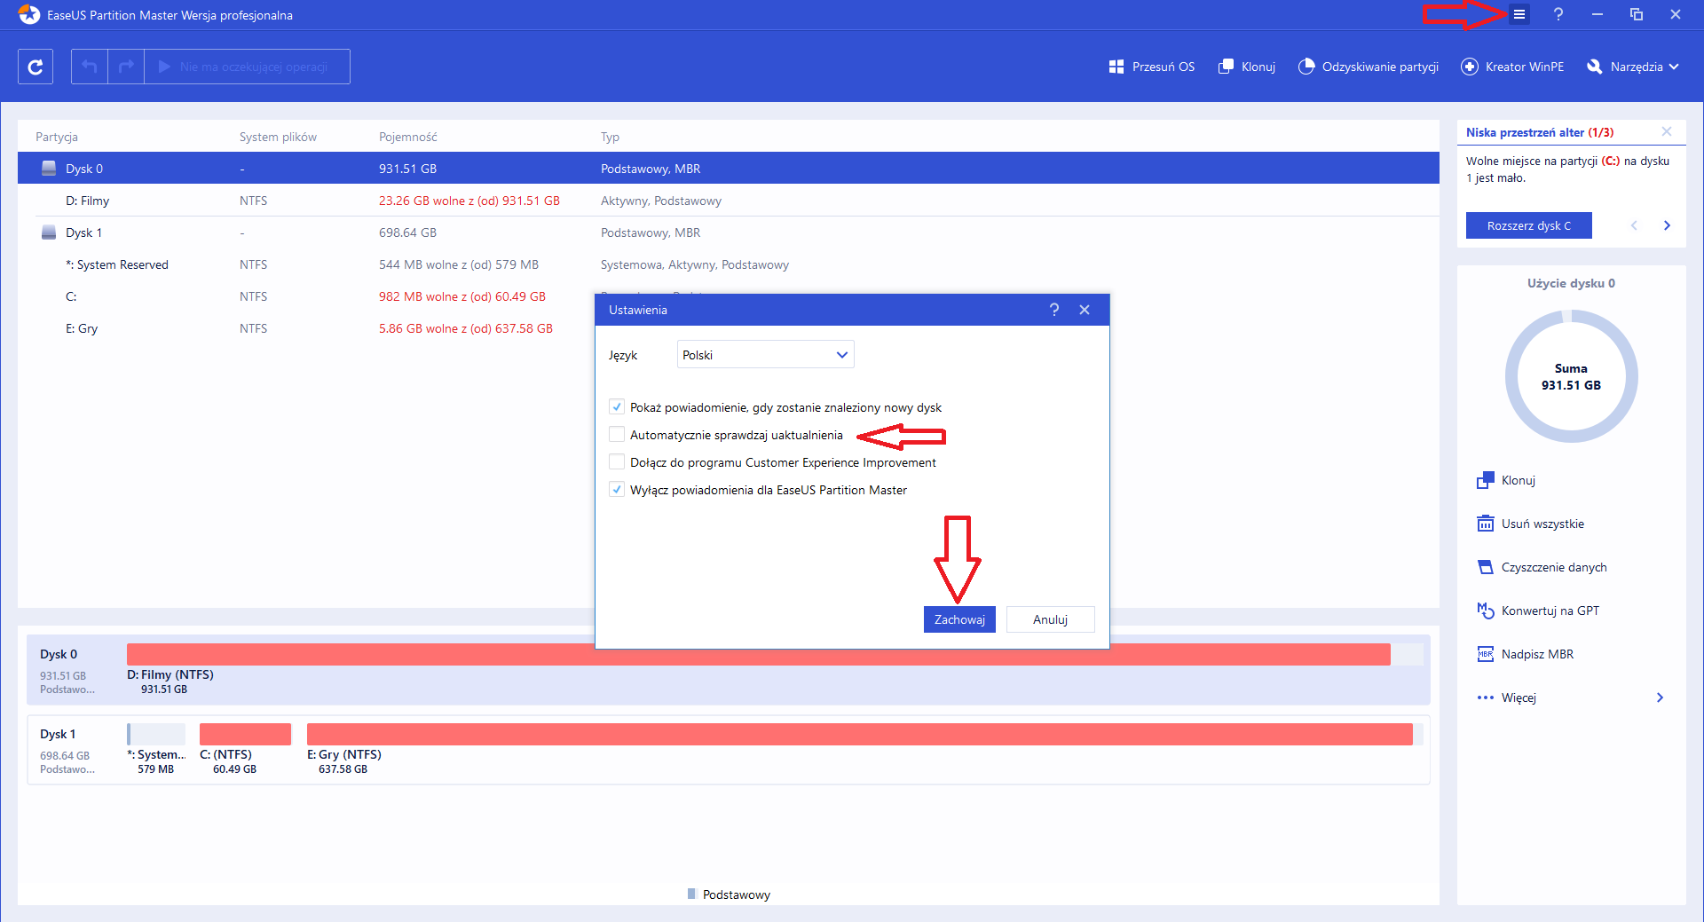Viewport: 1704px width, 922px height.
Task: Click the Pojemność column header
Action: (408, 137)
